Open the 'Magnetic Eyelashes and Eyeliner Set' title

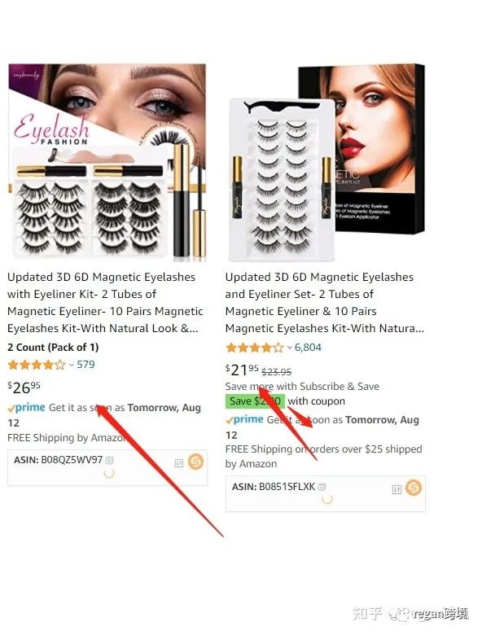(325, 303)
